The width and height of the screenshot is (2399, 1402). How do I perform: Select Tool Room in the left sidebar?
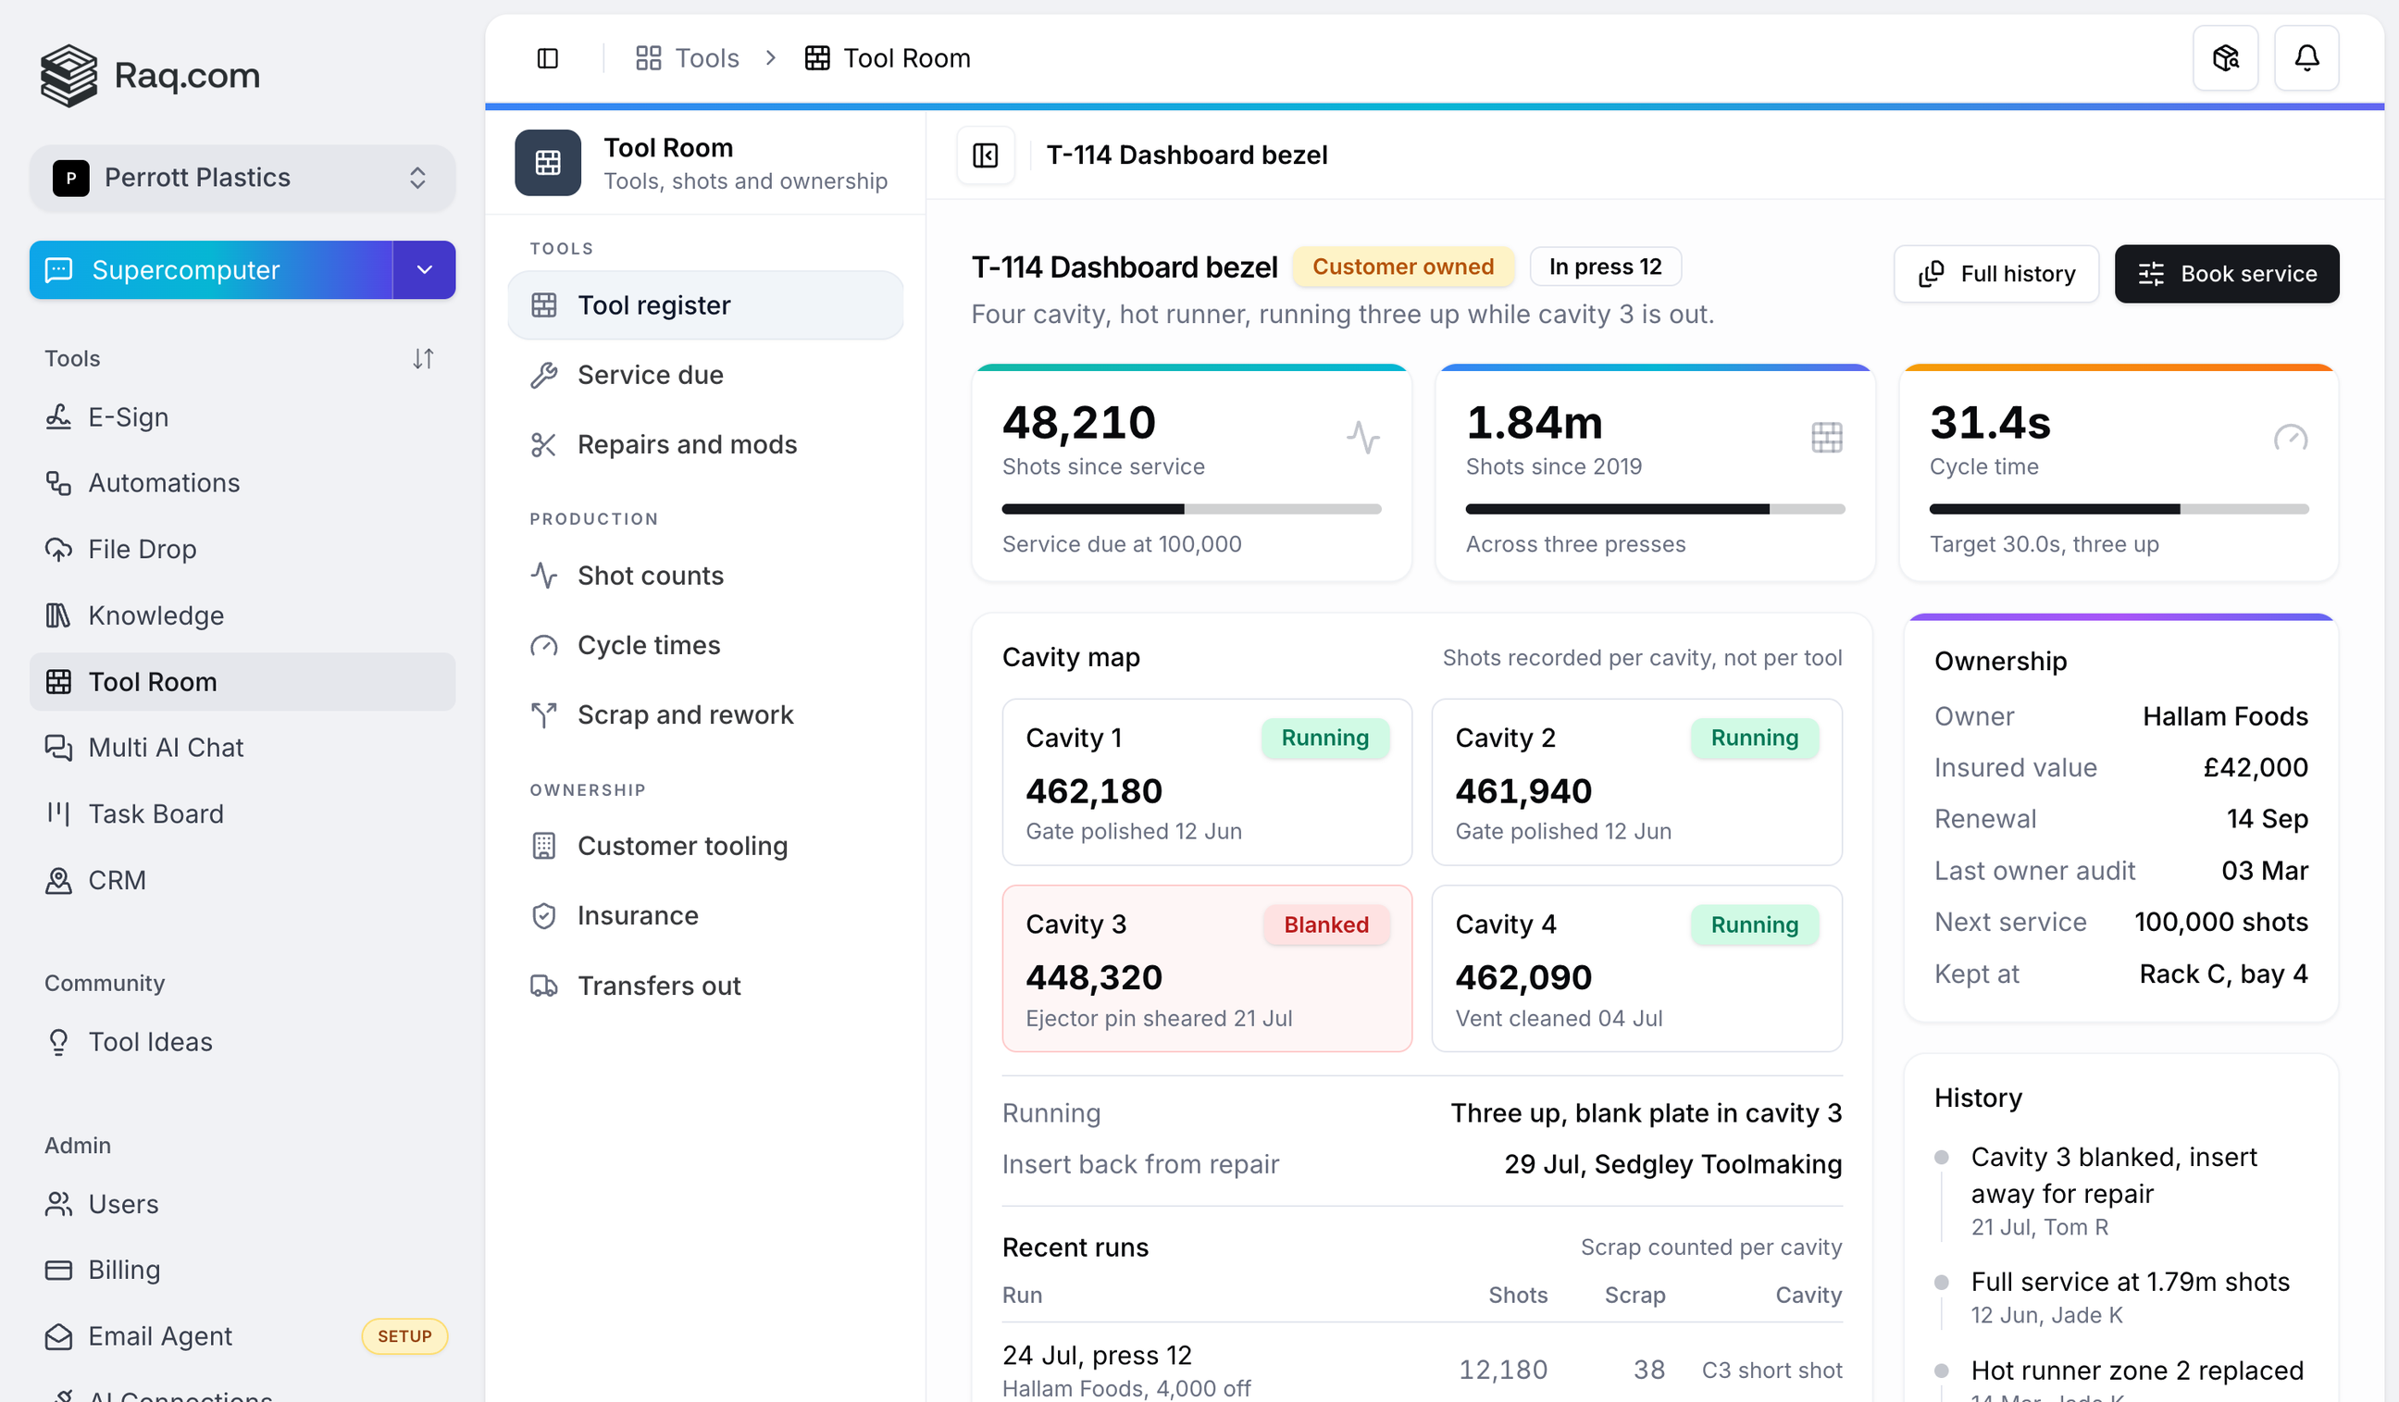click(x=242, y=681)
